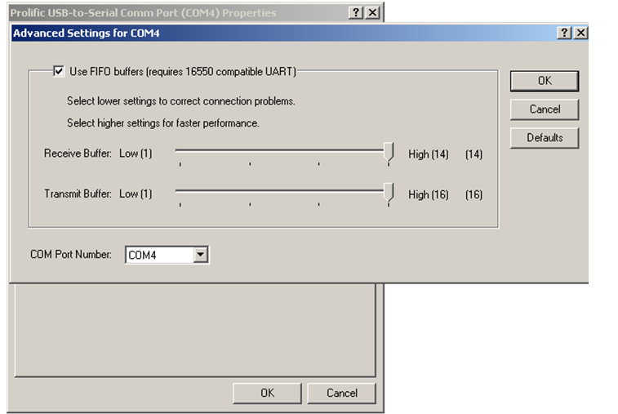The width and height of the screenshot is (618, 414).
Task: Close the Prolific USB-to-Serial Properties window
Action: [371, 13]
